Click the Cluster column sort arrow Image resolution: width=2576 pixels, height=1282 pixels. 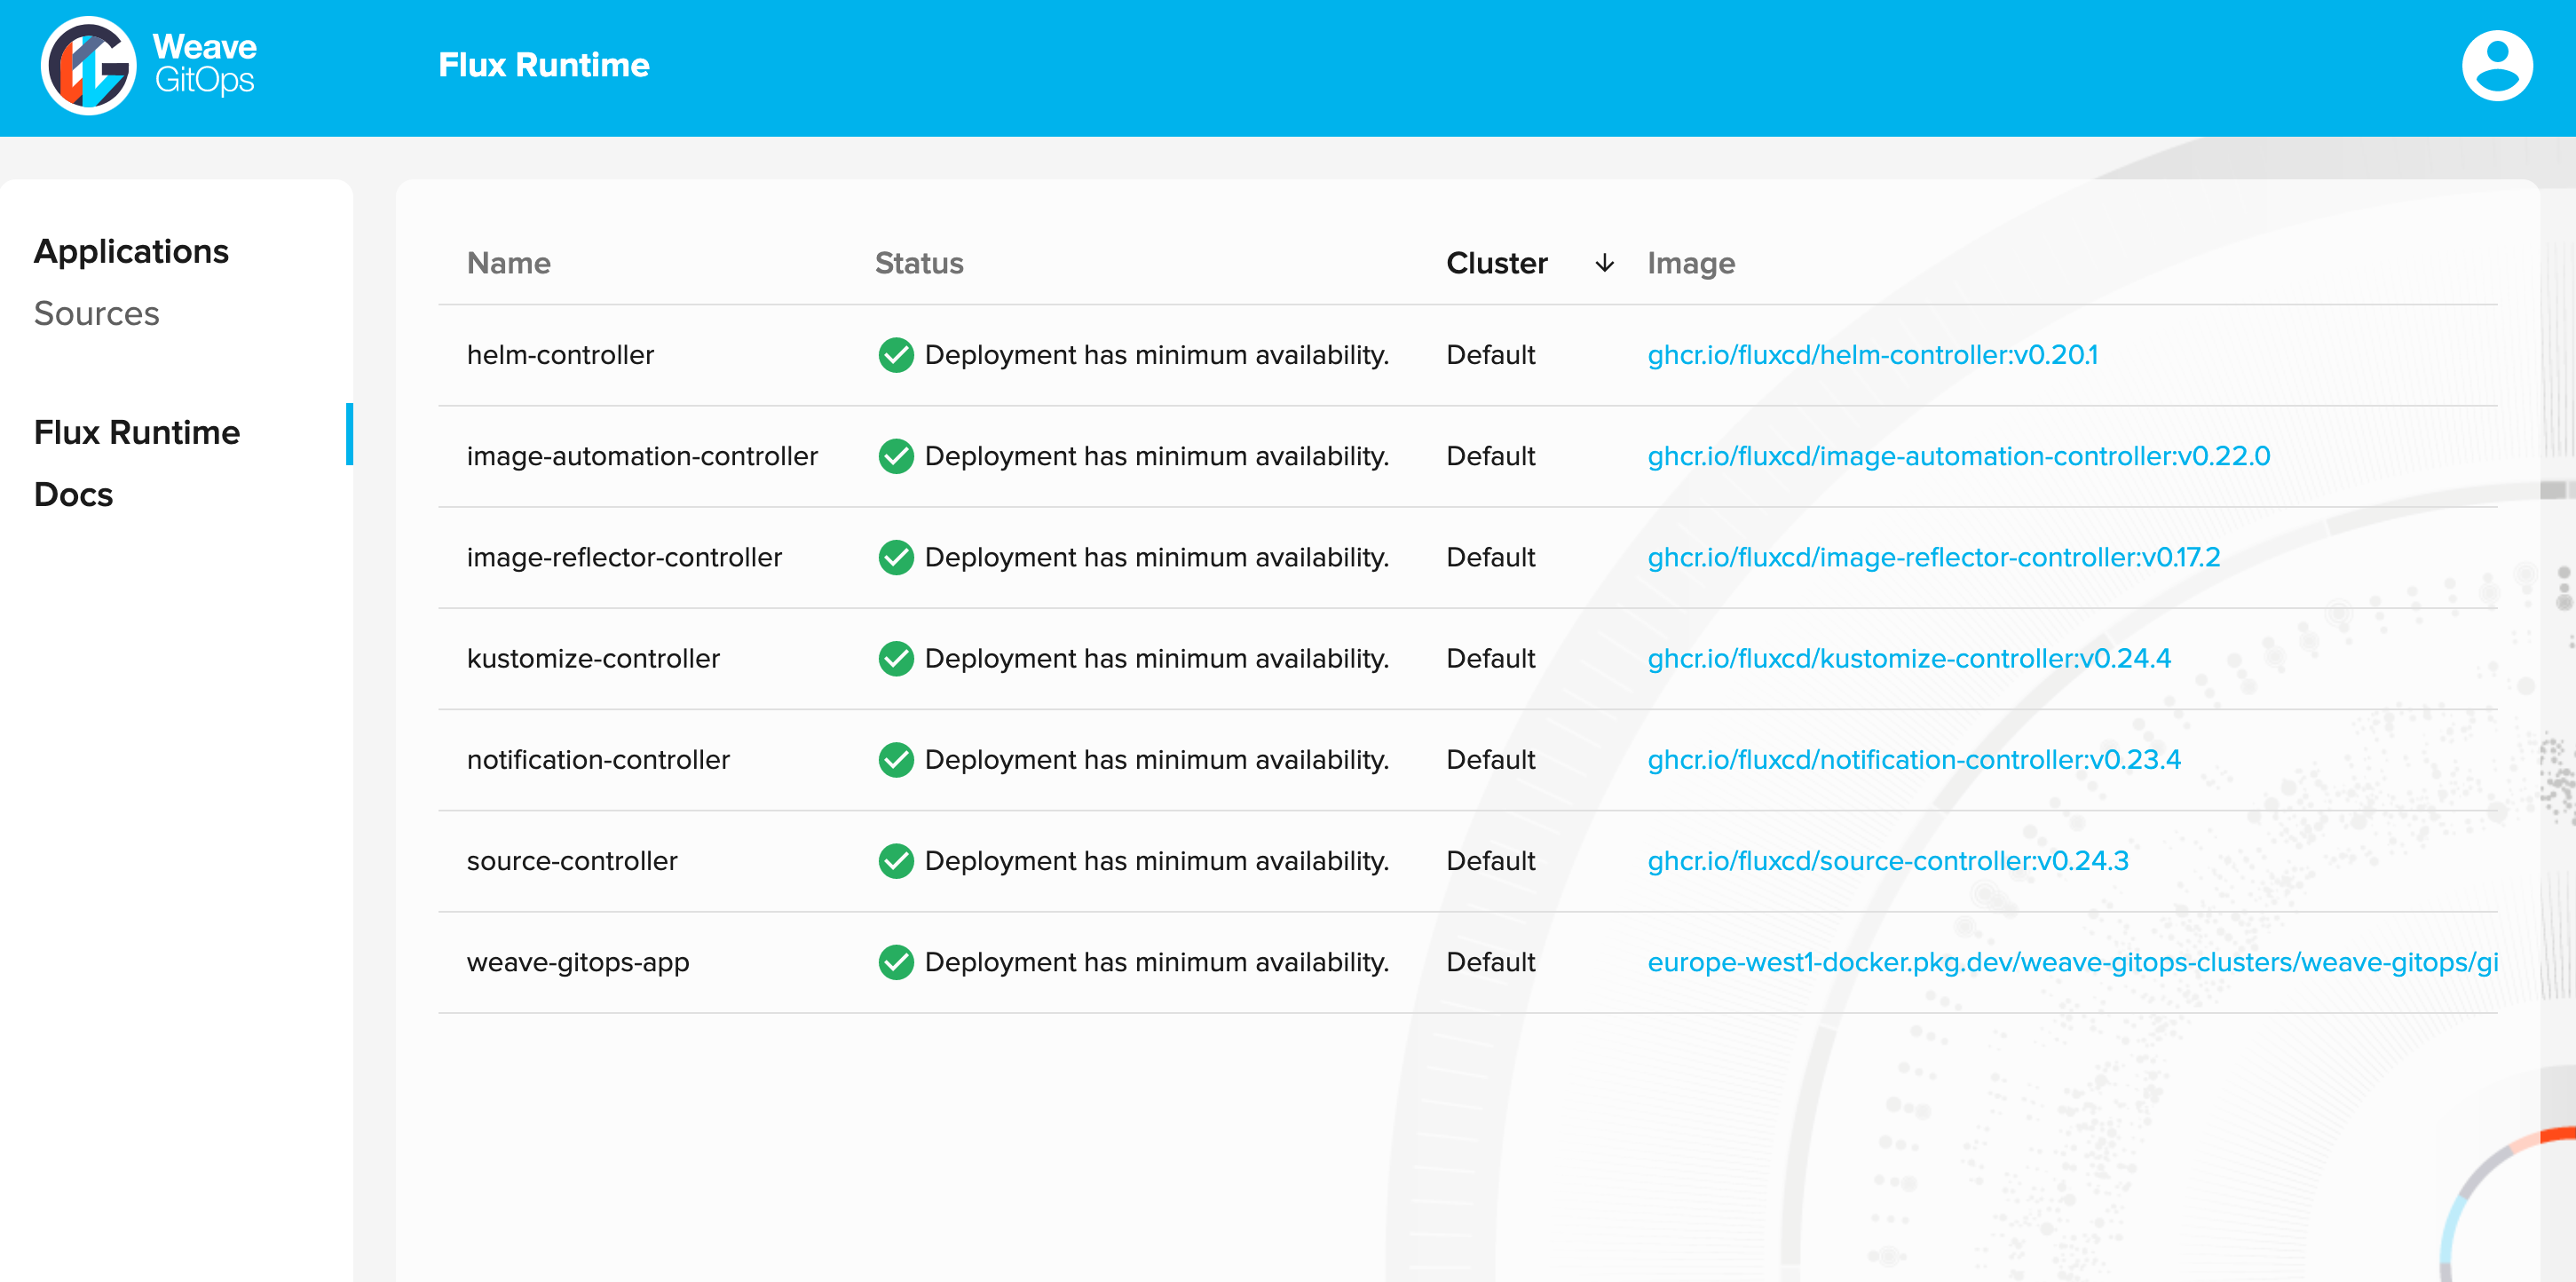click(1604, 263)
